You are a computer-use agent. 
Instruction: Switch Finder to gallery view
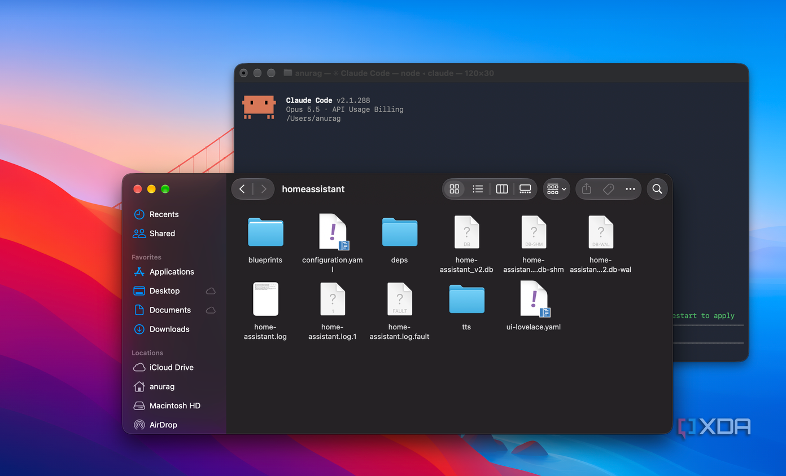coord(525,189)
